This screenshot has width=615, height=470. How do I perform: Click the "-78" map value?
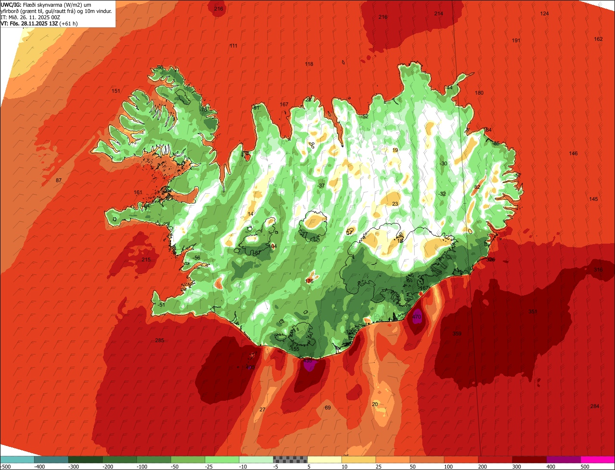pyautogui.click(x=203, y=110)
